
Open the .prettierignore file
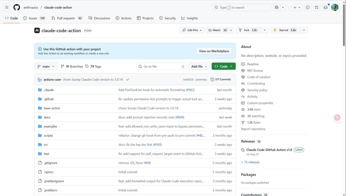point(54,181)
